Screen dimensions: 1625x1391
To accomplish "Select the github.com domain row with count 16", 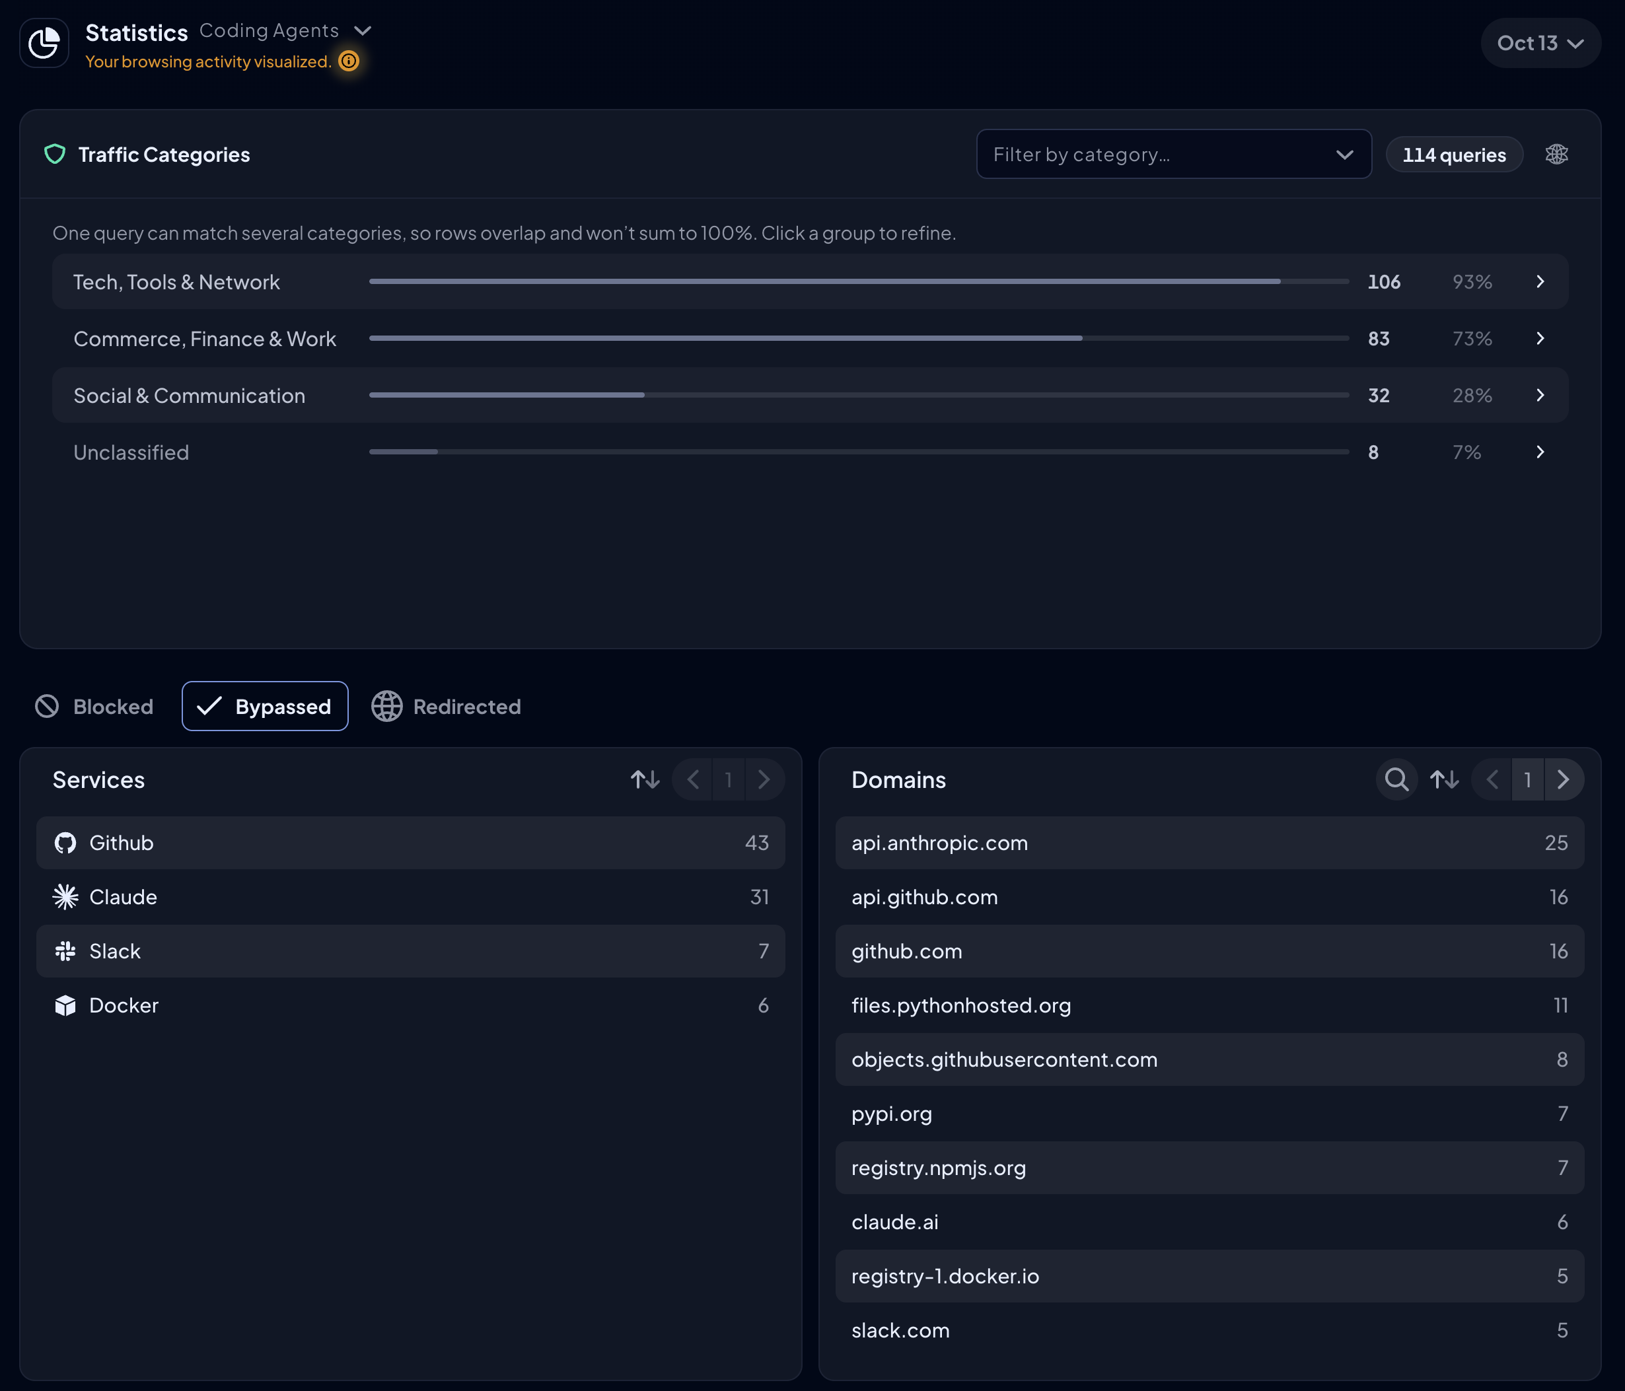I will tap(1210, 951).
